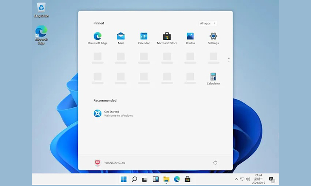Open network status in system tray
311x186 pixels.
tap(242, 179)
